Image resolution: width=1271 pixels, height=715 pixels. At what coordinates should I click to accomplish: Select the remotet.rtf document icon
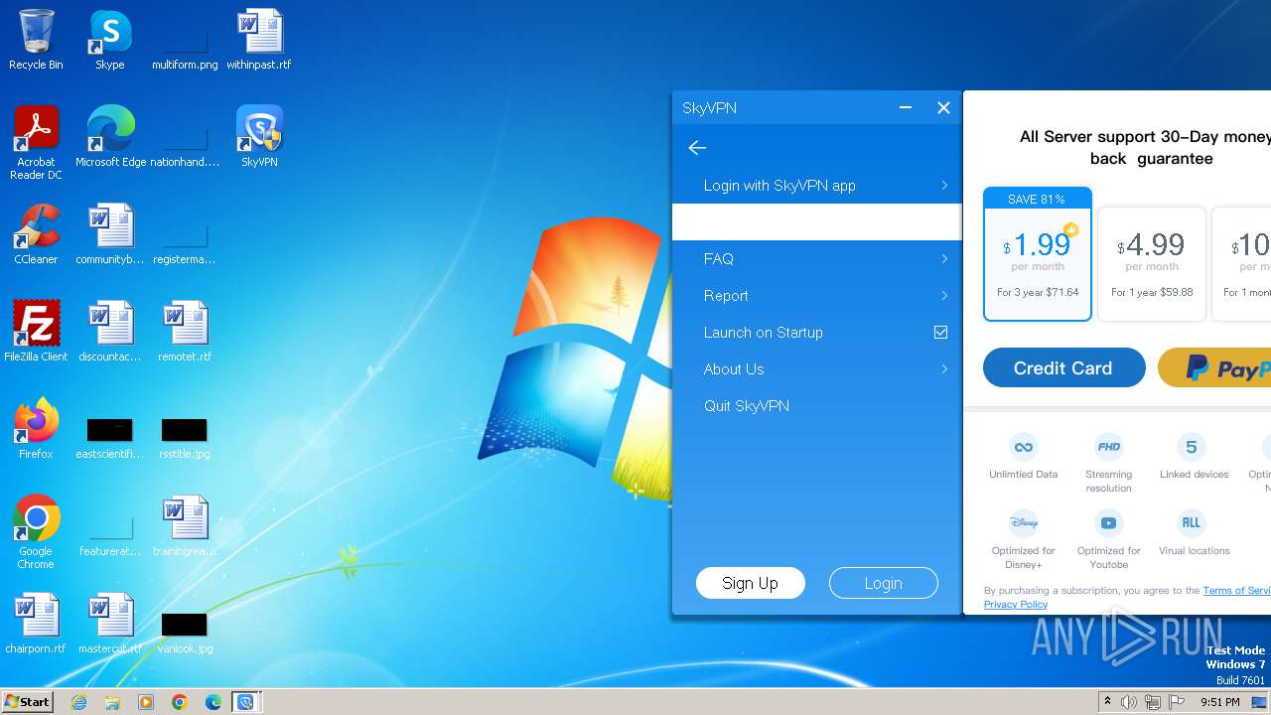point(185,332)
